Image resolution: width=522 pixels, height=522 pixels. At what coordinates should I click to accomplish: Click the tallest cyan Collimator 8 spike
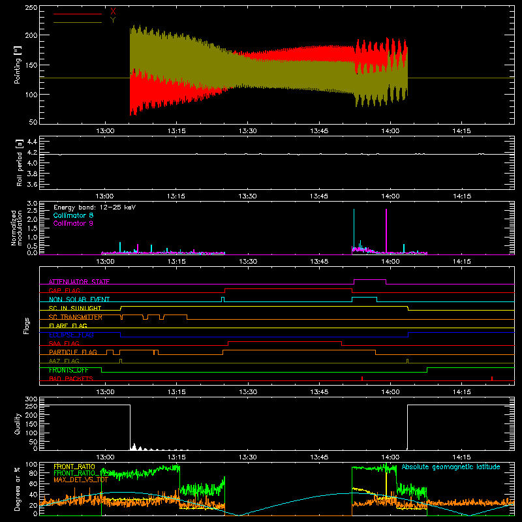coord(354,230)
